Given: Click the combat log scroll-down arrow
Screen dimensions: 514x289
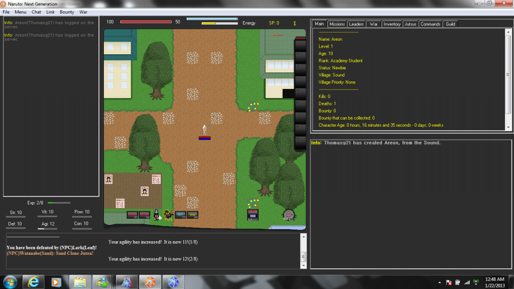Looking at the screenshot, I should (304, 265).
